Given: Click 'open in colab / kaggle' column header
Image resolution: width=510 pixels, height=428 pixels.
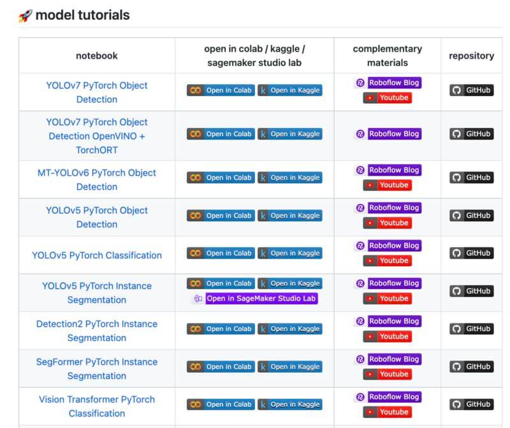Looking at the screenshot, I should 254,55.
